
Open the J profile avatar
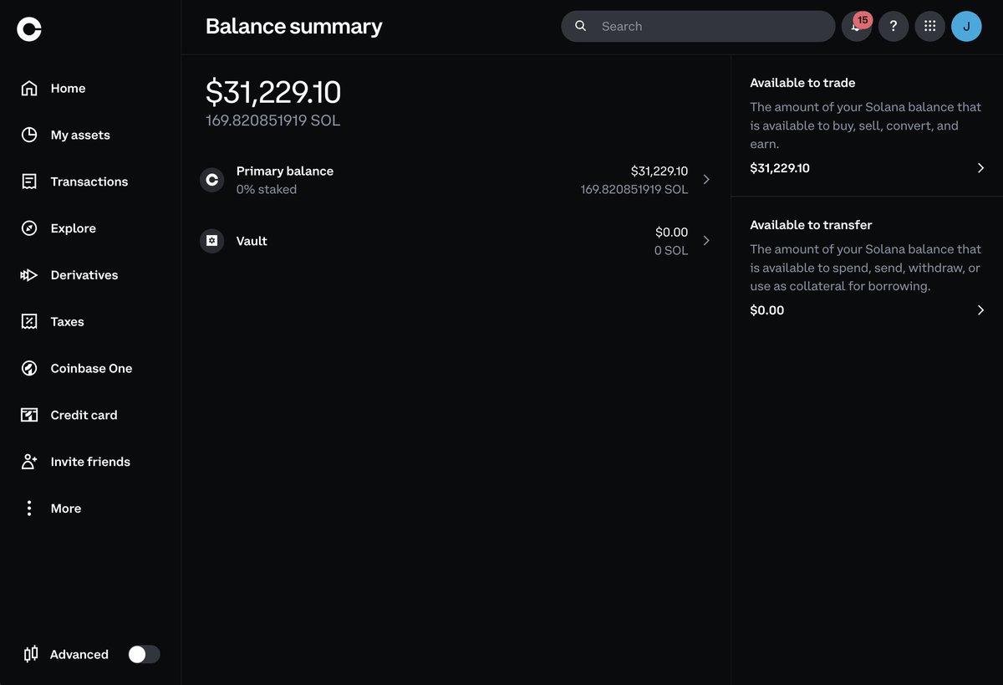[x=966, y=26]
